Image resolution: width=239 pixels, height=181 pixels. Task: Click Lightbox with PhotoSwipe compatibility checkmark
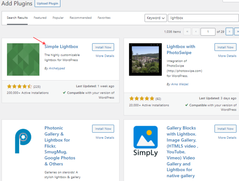(186, 105)
